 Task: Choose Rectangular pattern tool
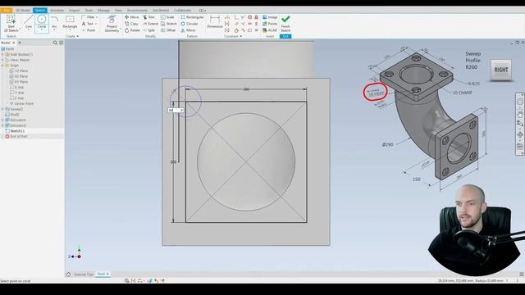[192, 17]
